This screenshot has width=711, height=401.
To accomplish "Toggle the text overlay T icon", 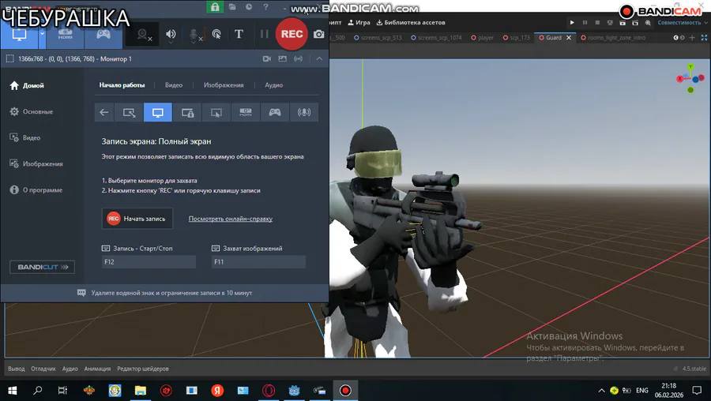I will 239,35.
